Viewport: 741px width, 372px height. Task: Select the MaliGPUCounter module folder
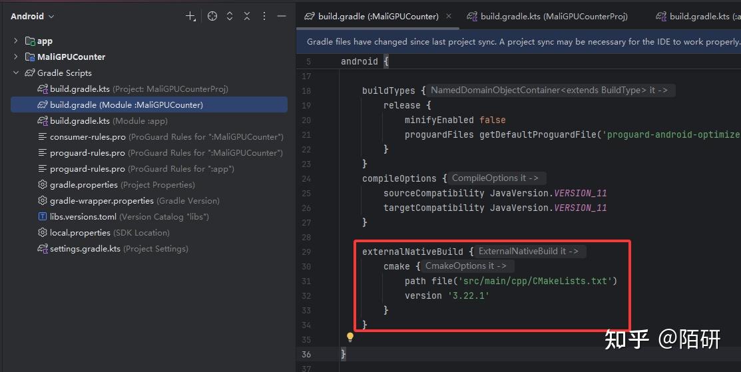point(65,57)
